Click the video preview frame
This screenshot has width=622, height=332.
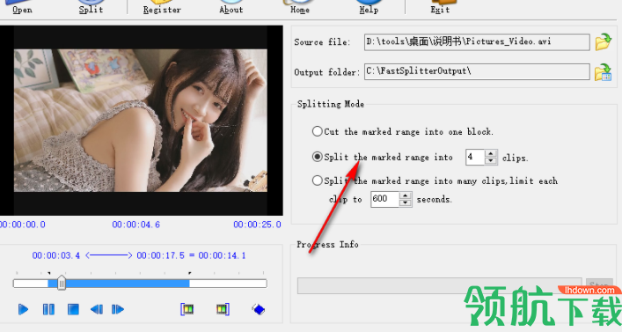[x=141, y=121]
